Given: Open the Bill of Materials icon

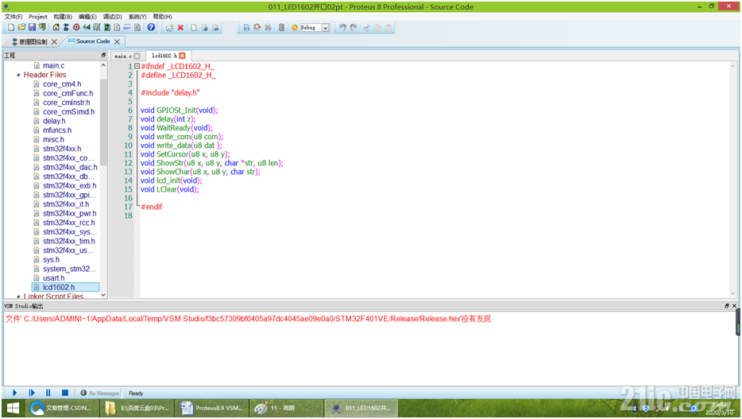Looking at the screenshot, I should click(117, 28).
